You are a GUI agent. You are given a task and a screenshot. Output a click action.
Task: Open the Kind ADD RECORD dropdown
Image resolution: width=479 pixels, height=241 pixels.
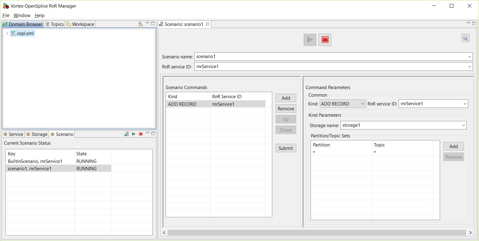point(363,104)
